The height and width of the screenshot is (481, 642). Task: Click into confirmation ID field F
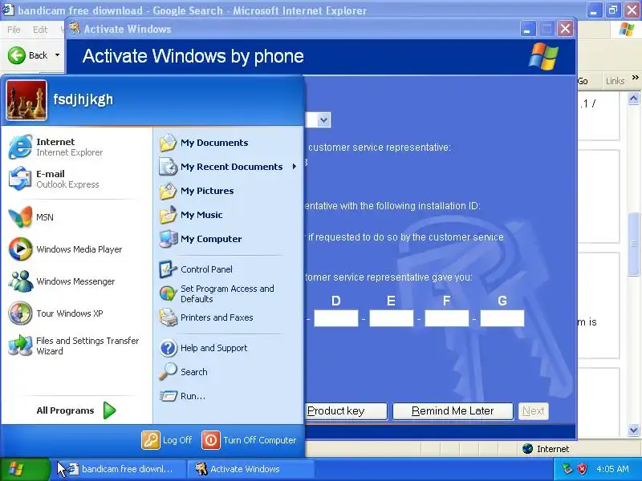[x=447, y=318]
